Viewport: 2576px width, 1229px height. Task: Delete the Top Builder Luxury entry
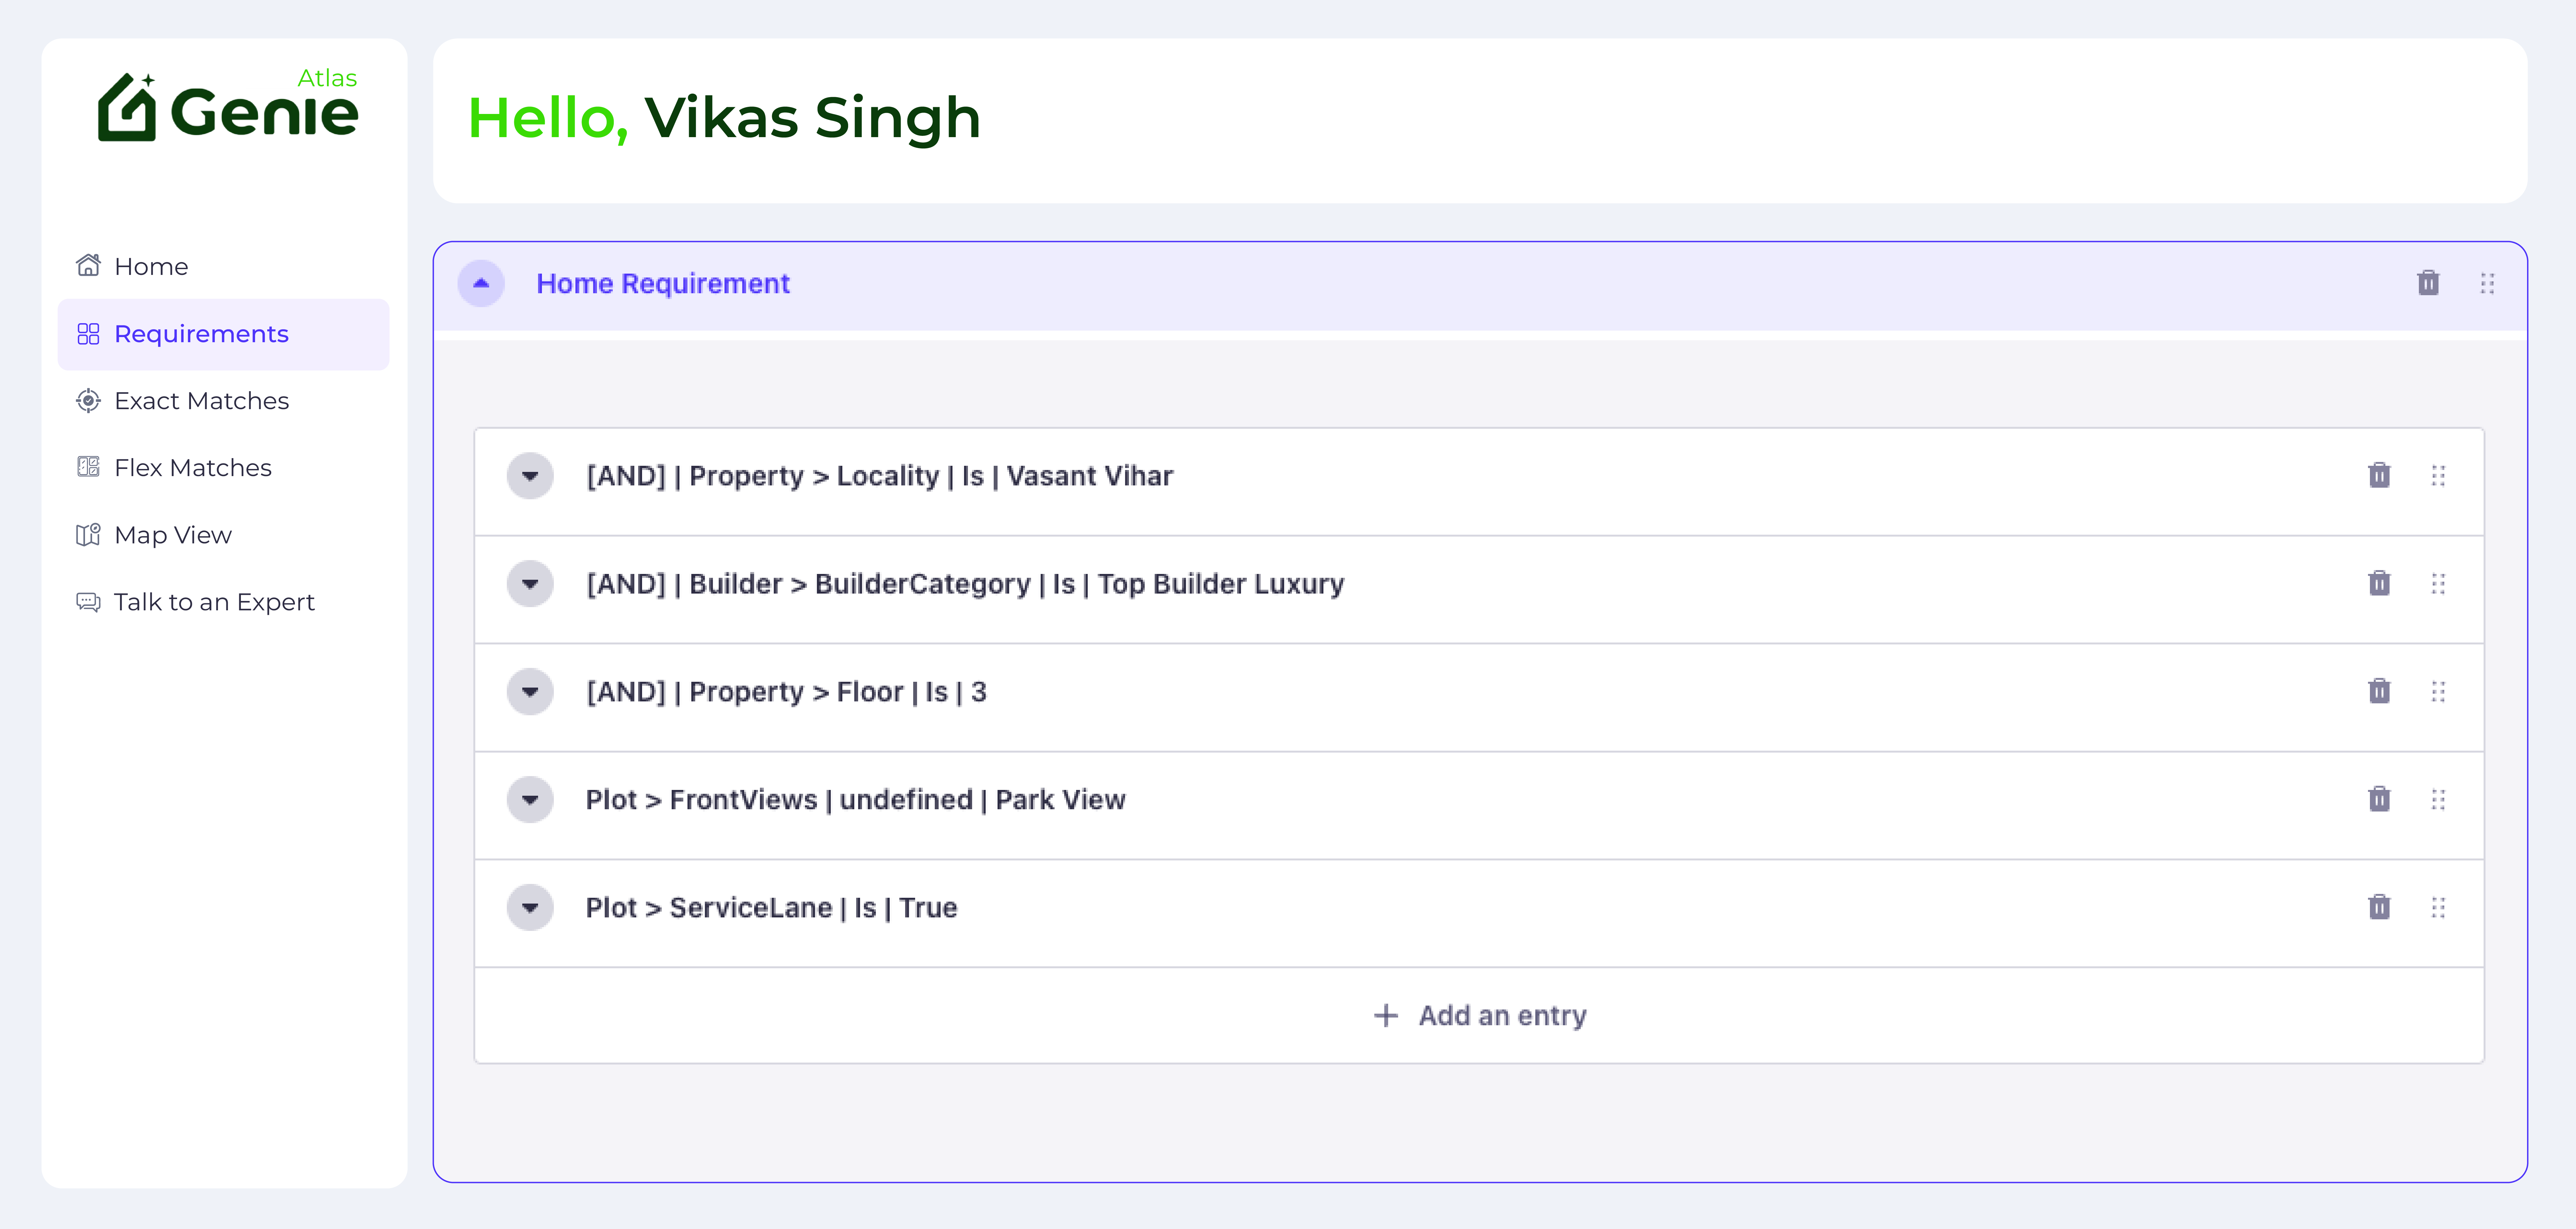pyautogui.click(x=2379, y=584)
